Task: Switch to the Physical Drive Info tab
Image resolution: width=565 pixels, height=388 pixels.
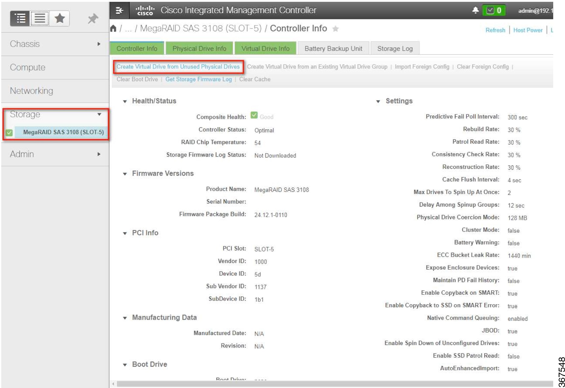Action: tap(199, 48)
